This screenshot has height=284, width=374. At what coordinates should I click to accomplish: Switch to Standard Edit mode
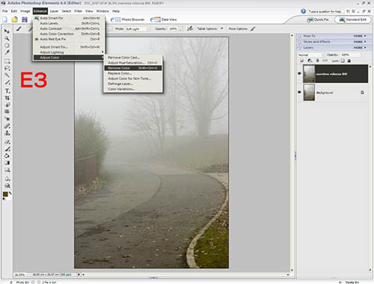pyautogui.click(x=353, y=19)
